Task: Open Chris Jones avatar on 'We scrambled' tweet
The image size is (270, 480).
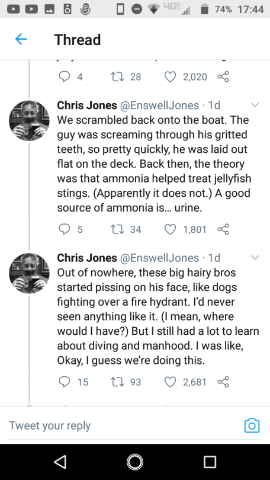Action: click(29, 121)
